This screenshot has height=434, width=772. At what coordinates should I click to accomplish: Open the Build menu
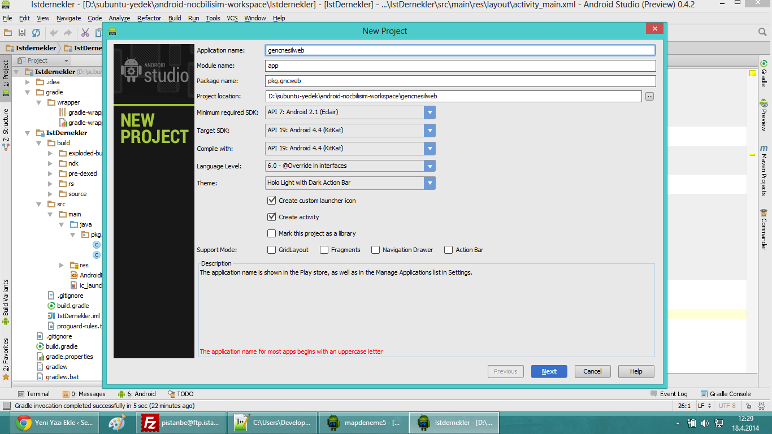pos(175,18)
